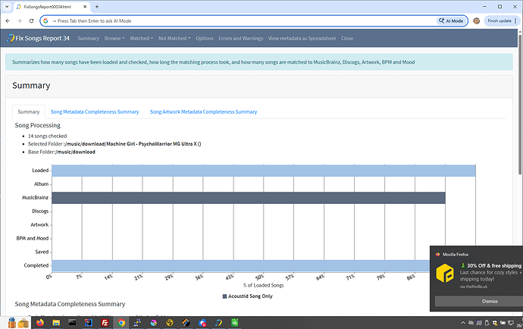Open the browser profile avatar

click(x=476, y=21)
